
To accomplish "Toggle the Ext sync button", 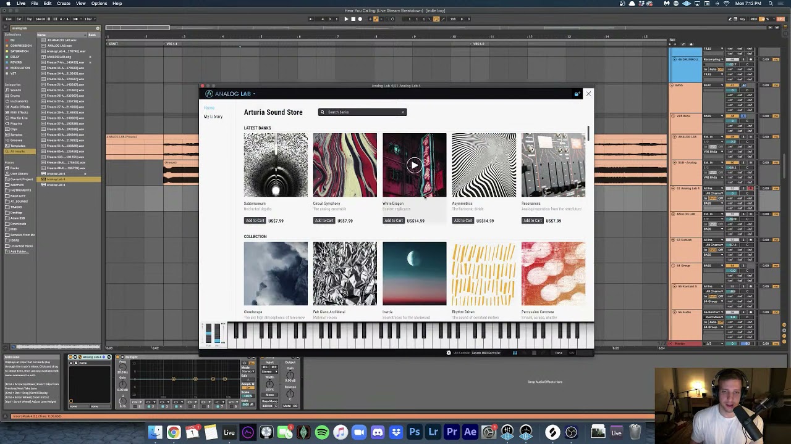I will [19, 19].
